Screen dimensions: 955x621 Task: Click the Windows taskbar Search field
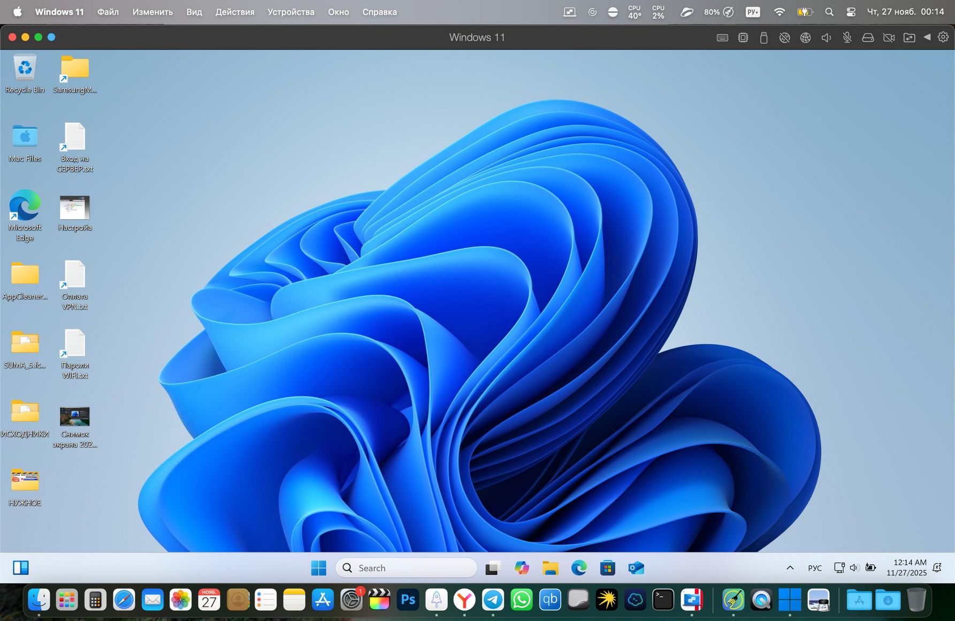pyautogui.click(x=406, y=568)
